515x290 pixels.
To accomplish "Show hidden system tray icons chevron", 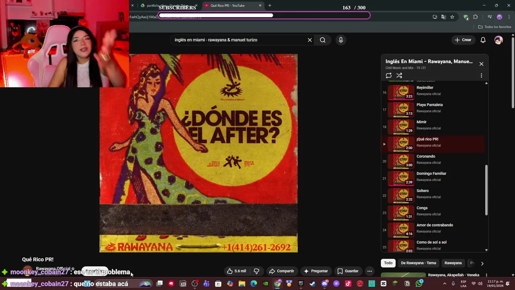I will (445, 284).
